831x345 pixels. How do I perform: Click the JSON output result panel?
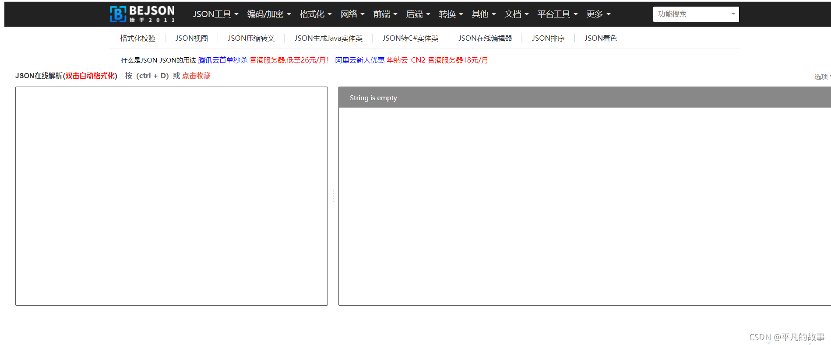coord(585,206)
